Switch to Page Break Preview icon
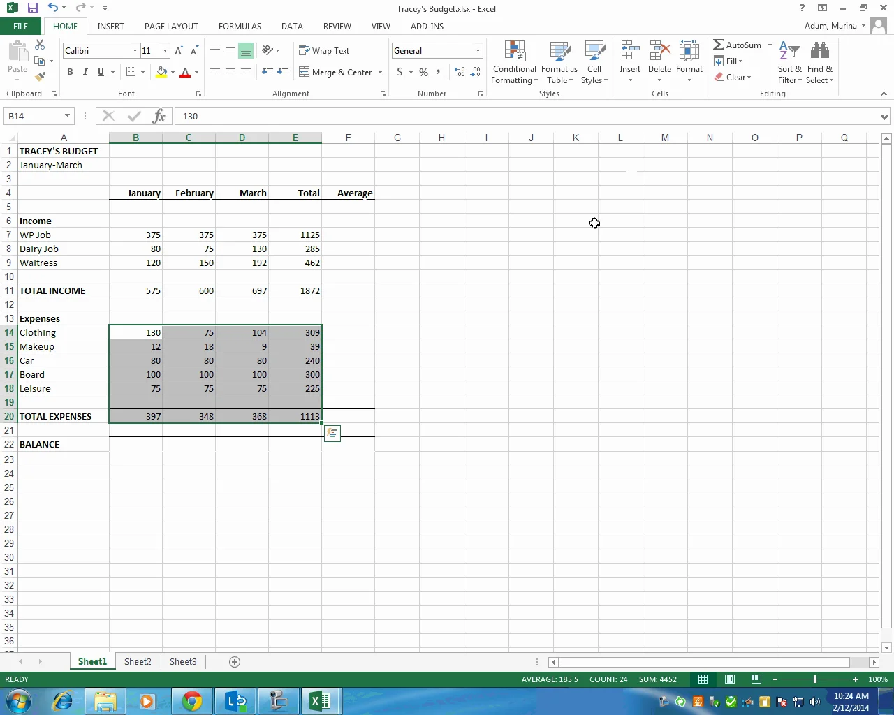Image resolution: width=894 pixels, height=715 pixels. click(x=756, y=679)
